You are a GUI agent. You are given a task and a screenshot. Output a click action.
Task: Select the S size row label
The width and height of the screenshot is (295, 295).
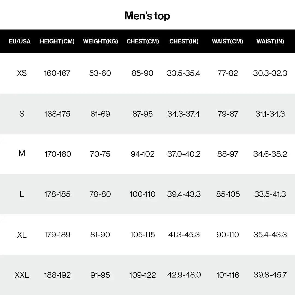click(22, 114)
